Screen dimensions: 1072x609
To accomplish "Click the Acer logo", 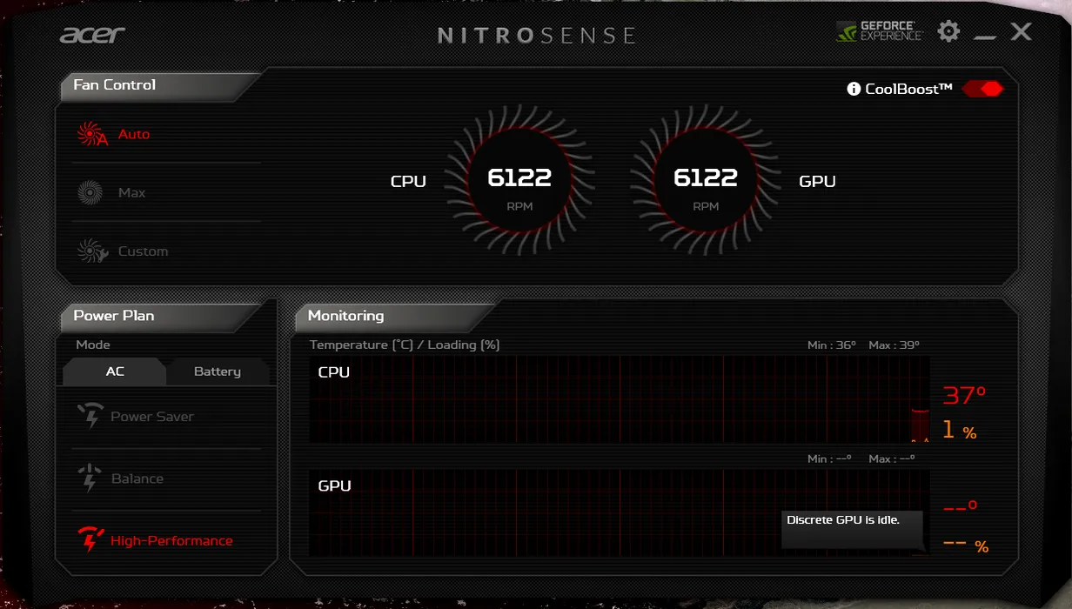I will point(92,34).
